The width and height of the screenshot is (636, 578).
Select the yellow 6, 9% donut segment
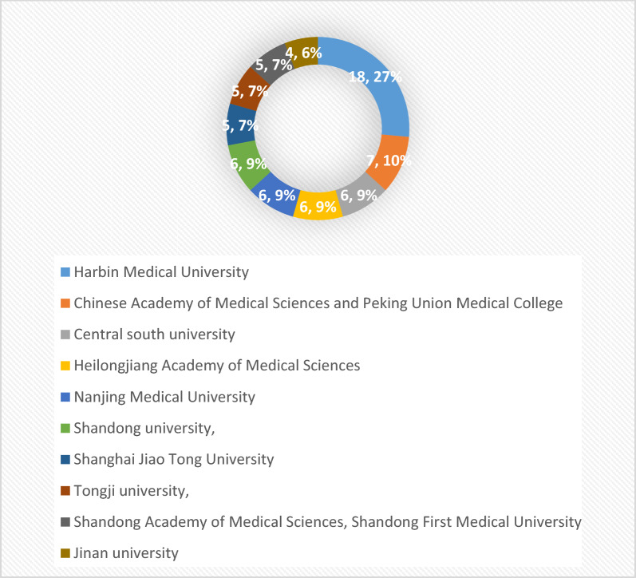click(318, 206)
